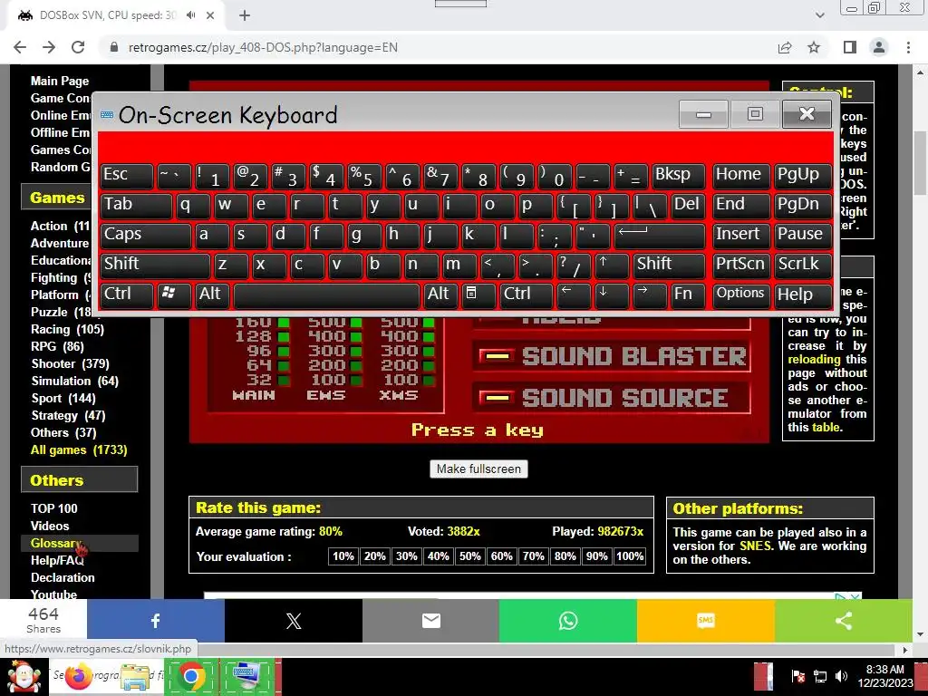Rate the game 80%
Image resolution: width=928 pixels, height=696 pixels.
coord(565,556)
